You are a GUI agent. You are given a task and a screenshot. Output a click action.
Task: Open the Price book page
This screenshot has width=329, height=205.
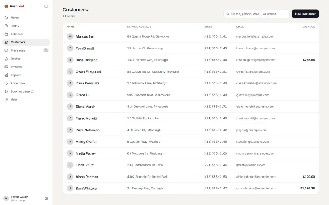pos(26,83)
